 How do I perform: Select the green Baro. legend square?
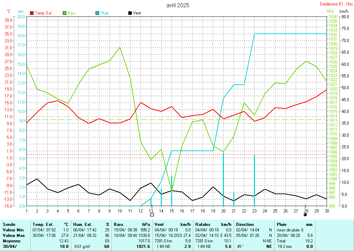point(65,13)
